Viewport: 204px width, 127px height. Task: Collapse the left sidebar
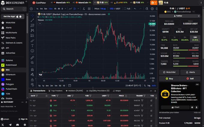pos(26,1)
